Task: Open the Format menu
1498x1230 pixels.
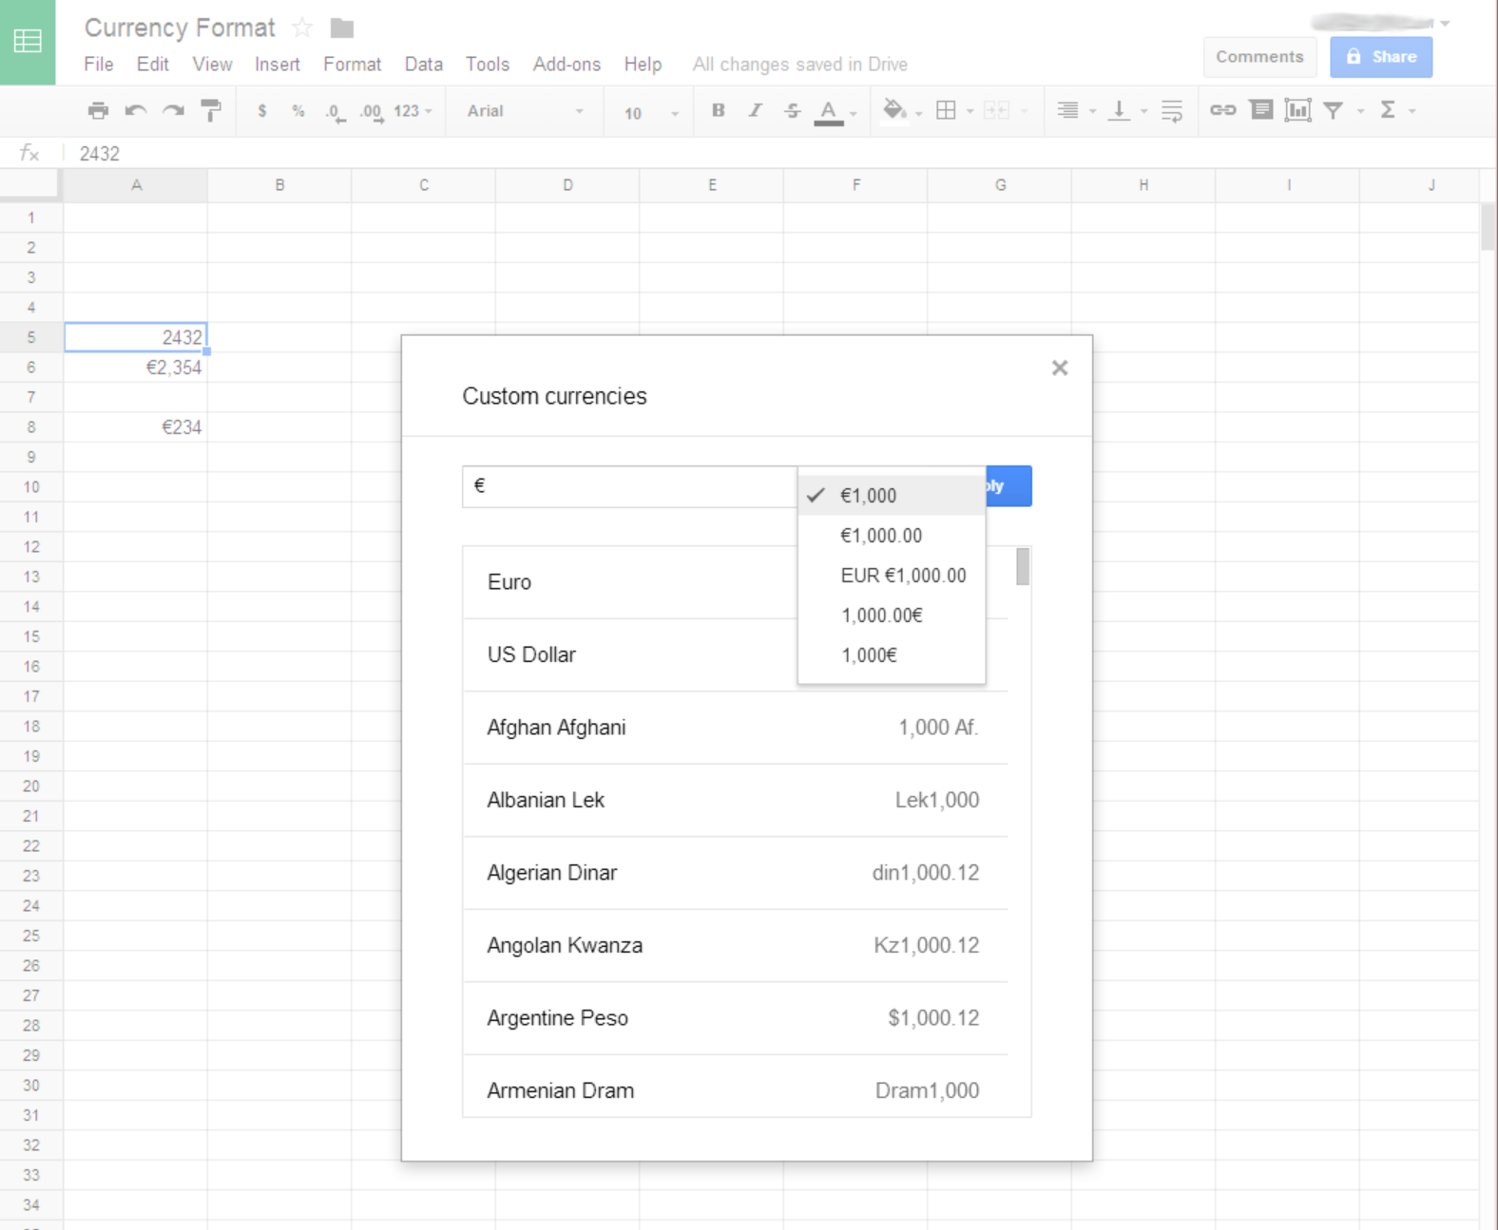Action: 352,64
